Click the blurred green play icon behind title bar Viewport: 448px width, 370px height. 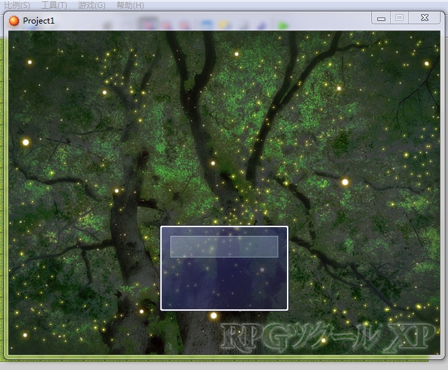tap(282, 26)
